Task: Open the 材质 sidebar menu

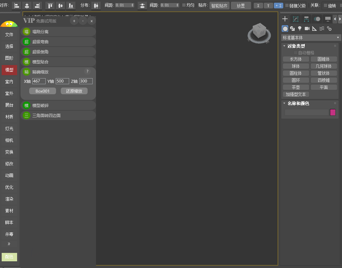Action: click(x=9, y=117)
